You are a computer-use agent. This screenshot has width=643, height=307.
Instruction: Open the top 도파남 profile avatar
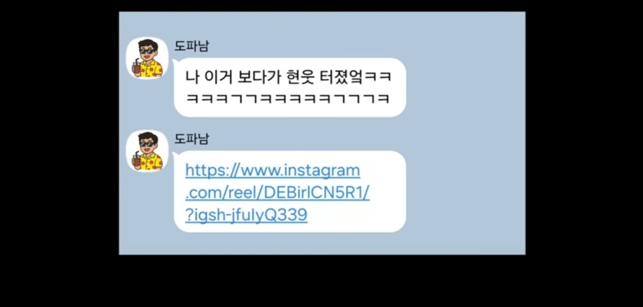pyautogui.click(x=147, y=58)
